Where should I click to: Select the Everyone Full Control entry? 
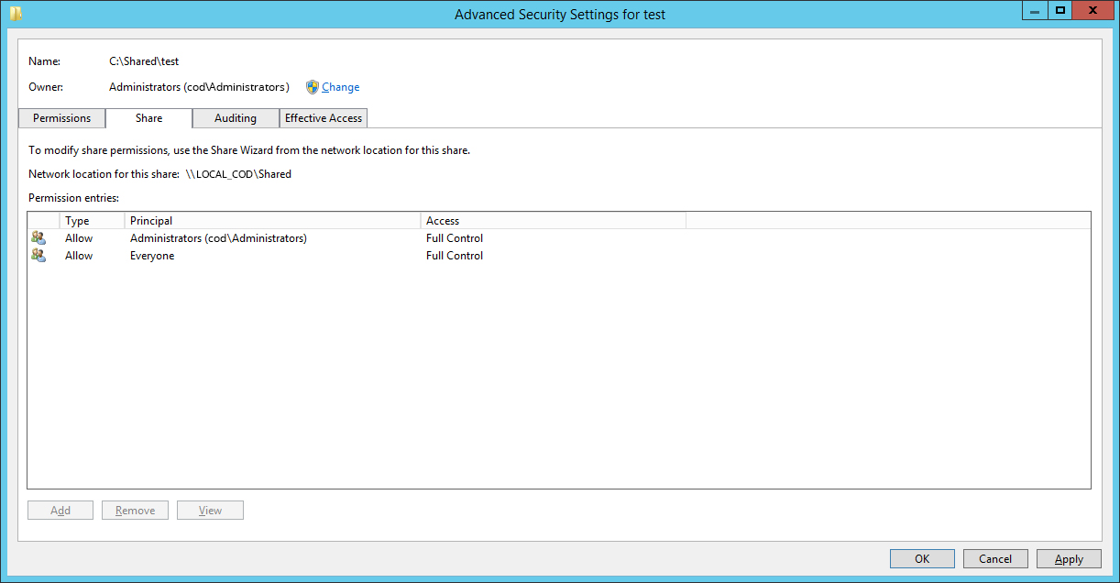559,256
